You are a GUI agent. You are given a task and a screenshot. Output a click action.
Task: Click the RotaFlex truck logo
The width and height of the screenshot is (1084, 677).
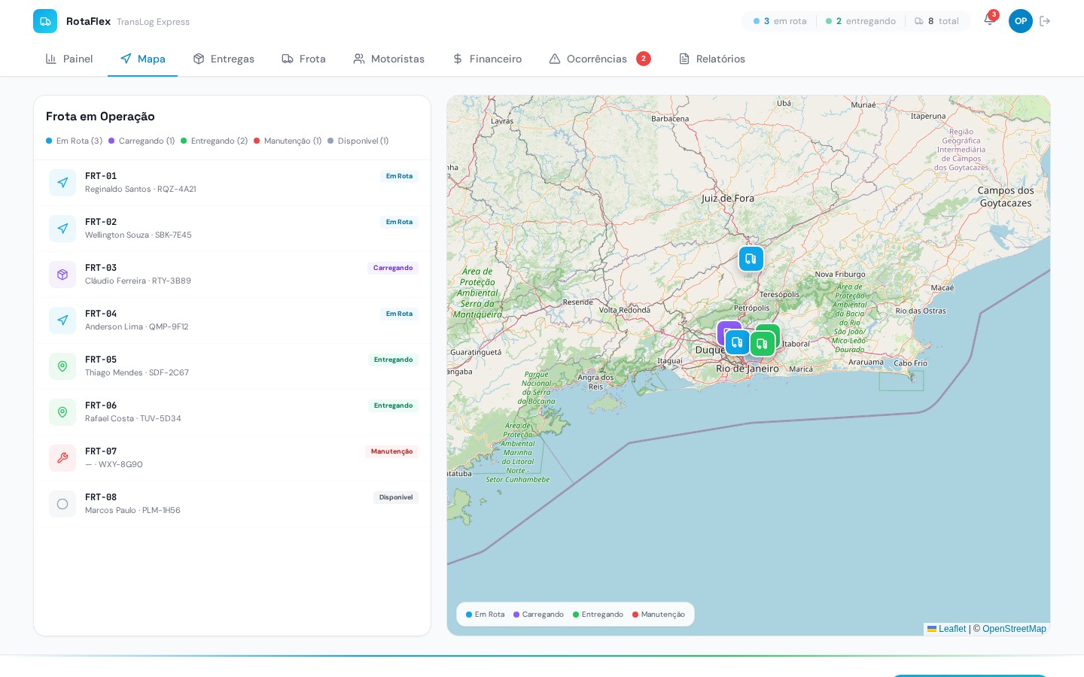pyautogui.click(x=45, y=21)
